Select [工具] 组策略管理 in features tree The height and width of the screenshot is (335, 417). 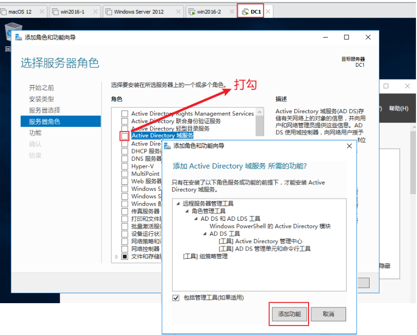[205, 256]
